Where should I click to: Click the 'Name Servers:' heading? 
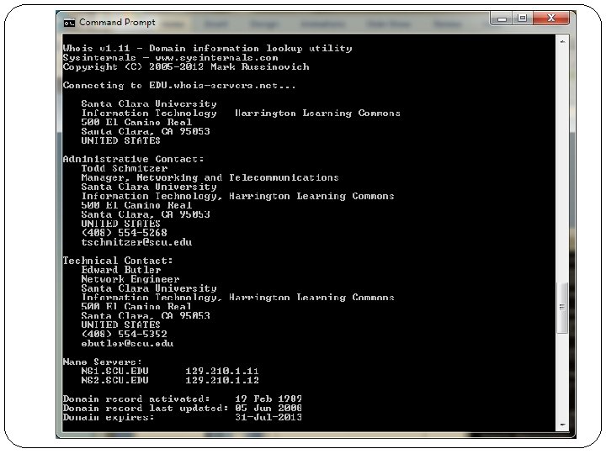103,362
